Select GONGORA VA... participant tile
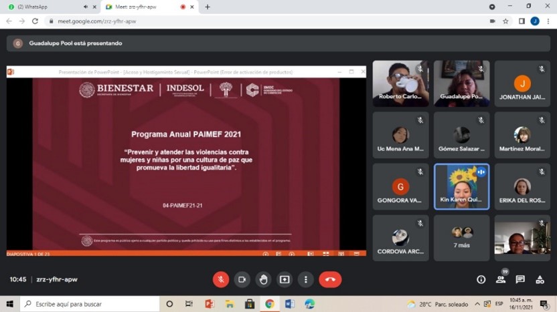 coord(400,186)
